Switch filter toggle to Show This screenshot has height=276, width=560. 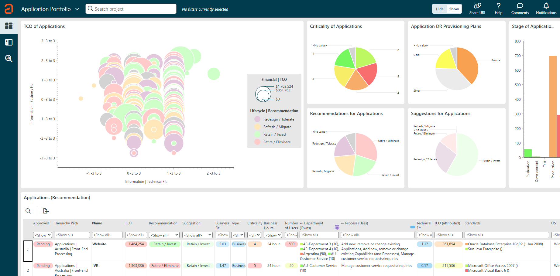[x=454, y=9]
